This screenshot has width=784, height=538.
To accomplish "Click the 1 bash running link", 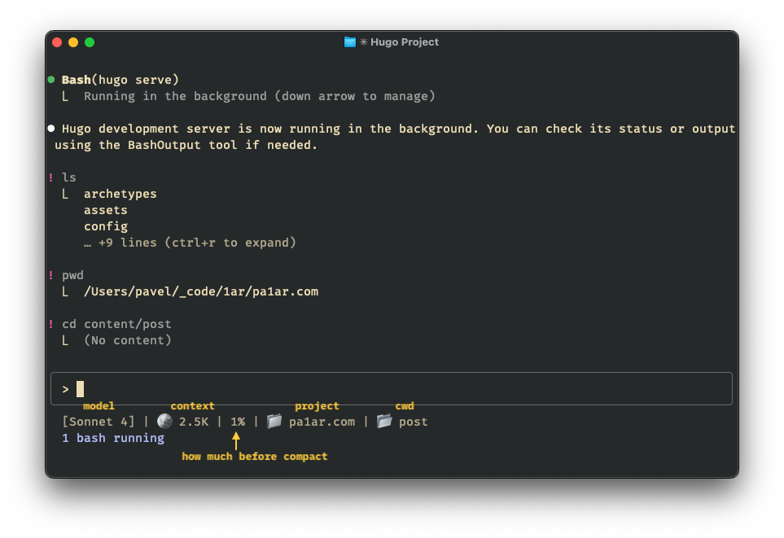I will [113, 438].
